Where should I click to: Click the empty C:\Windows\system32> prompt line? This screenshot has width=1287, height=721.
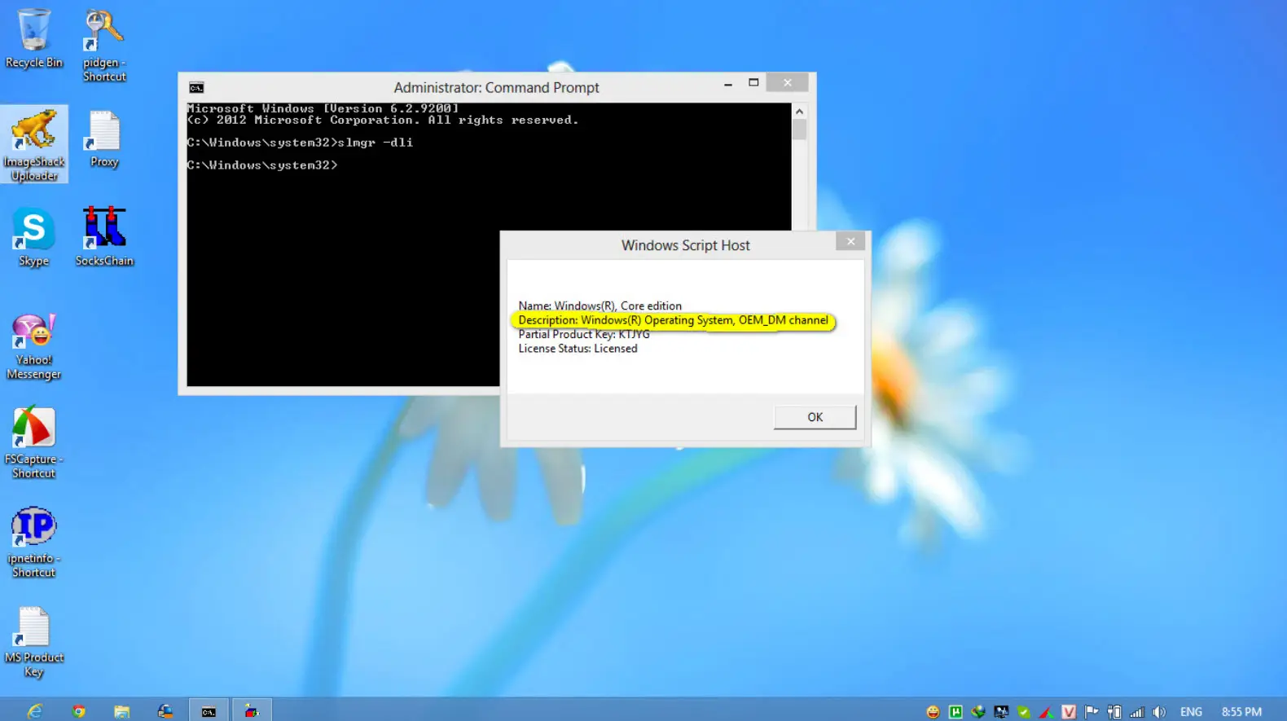click(x=262, y=165)
